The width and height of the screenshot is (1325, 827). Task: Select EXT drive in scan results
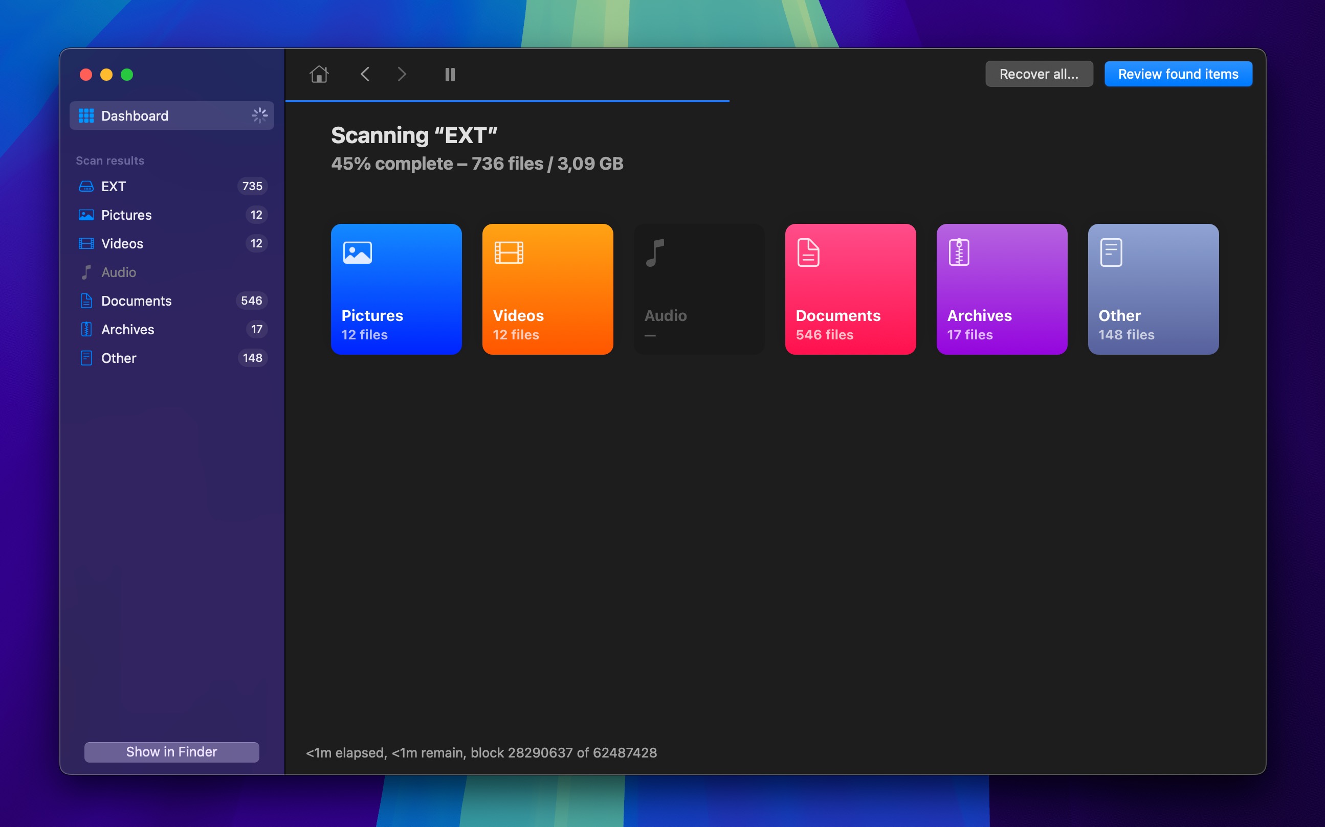click(171, 186)
